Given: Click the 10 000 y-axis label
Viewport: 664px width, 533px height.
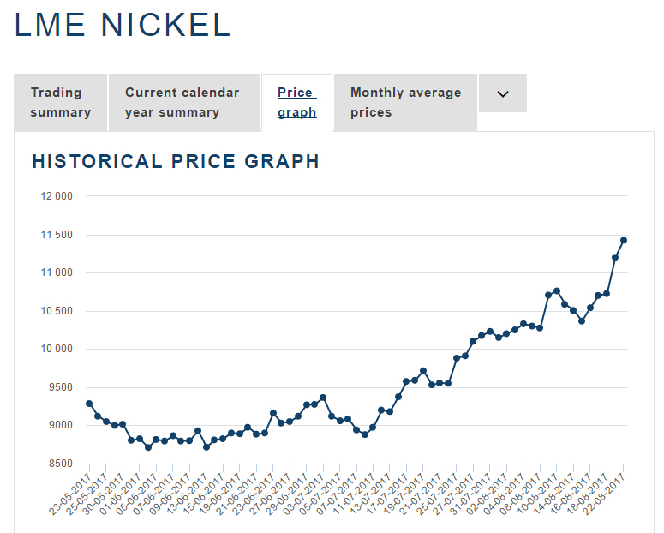Looking at the screenshot, I should click(57, 349).
